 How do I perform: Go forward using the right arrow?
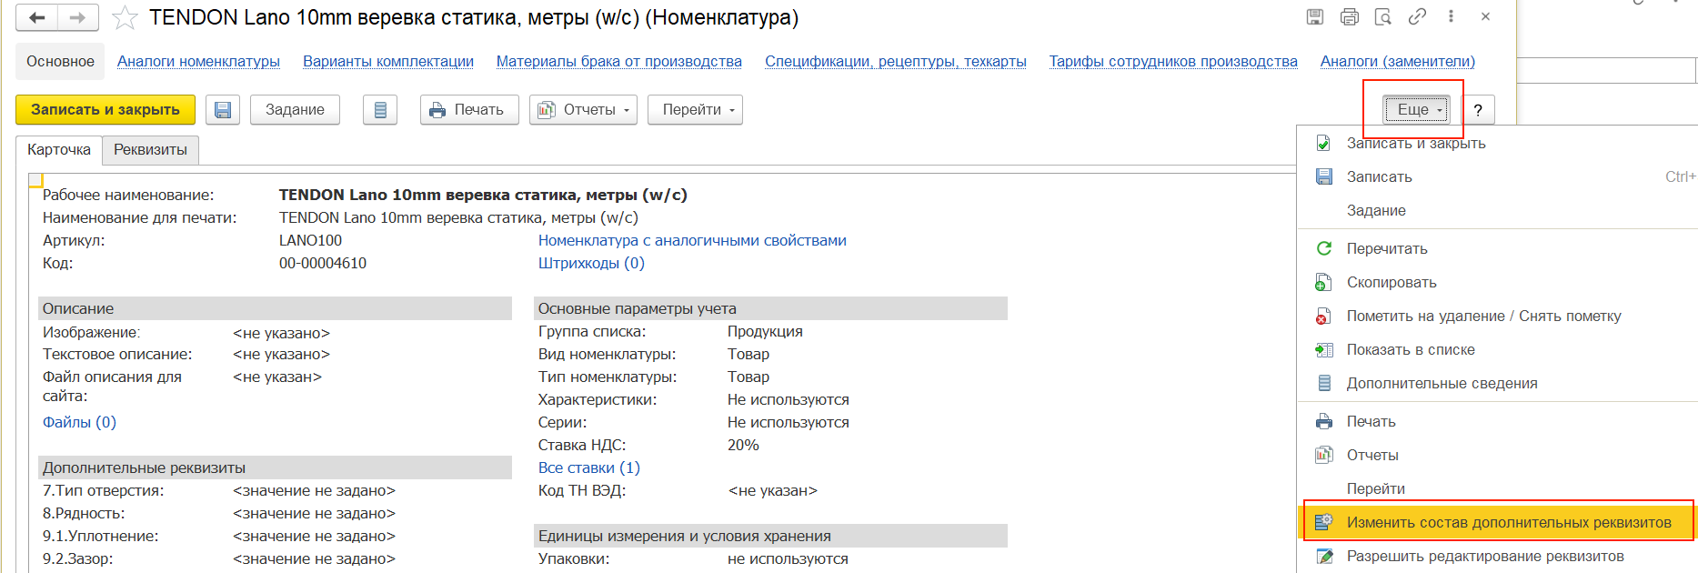pos(78,17)
